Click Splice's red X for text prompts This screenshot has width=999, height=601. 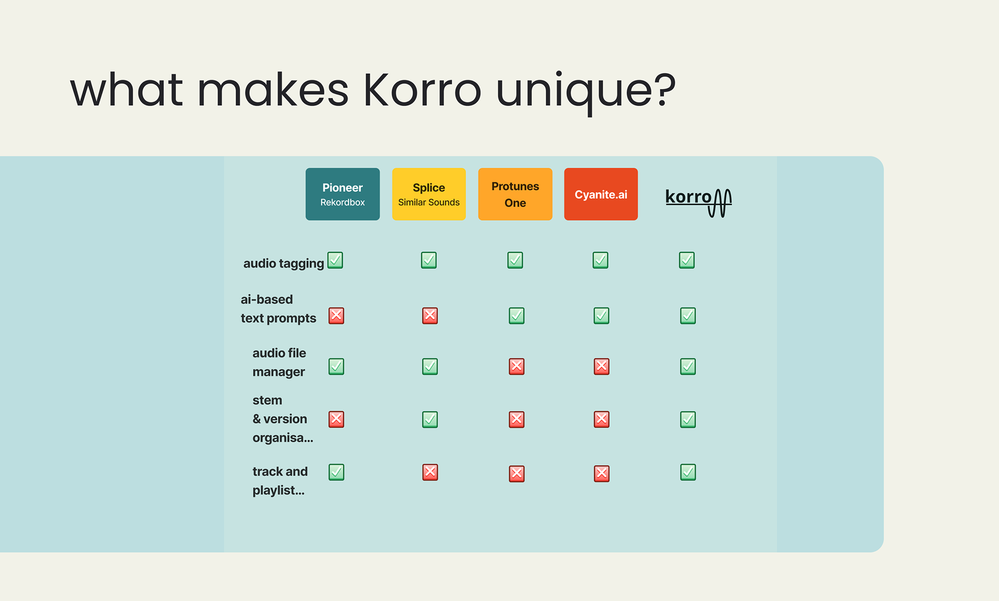pos(430,315)
